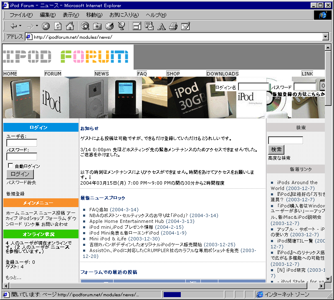334x300 pixels.
Task: Open the 高度な検索 link
Action: point(279,158)
